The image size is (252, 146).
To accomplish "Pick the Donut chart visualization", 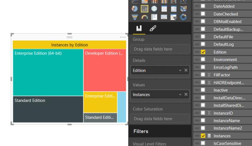I will coord(184,17).
